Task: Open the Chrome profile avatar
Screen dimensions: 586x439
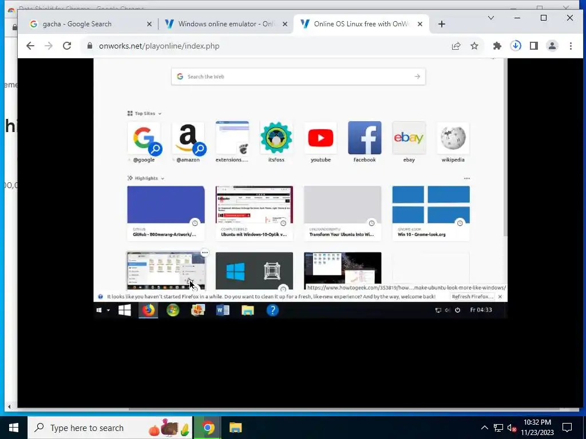Action: [552, 46]
